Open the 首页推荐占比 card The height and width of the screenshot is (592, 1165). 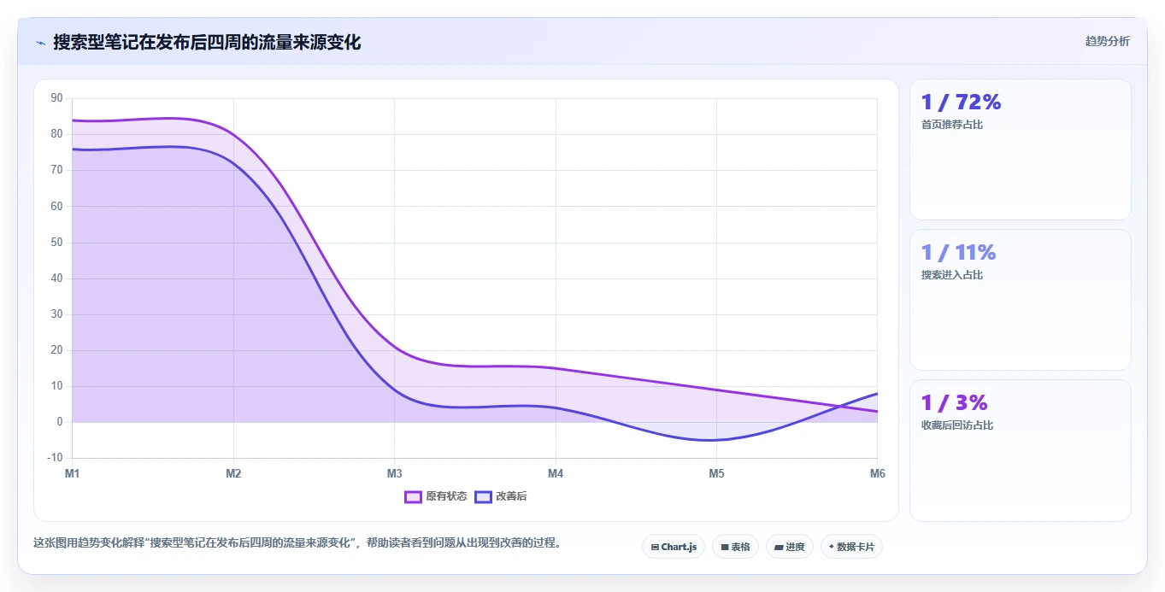point(1021,149)
